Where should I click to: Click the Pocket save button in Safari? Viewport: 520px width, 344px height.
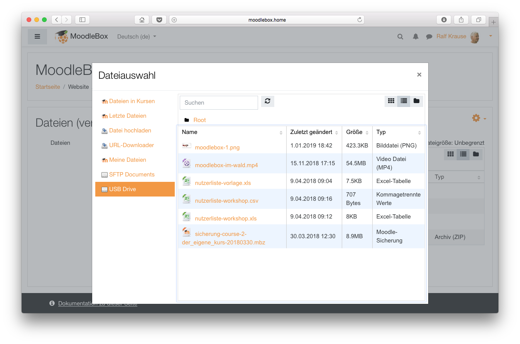click(159, 20)
